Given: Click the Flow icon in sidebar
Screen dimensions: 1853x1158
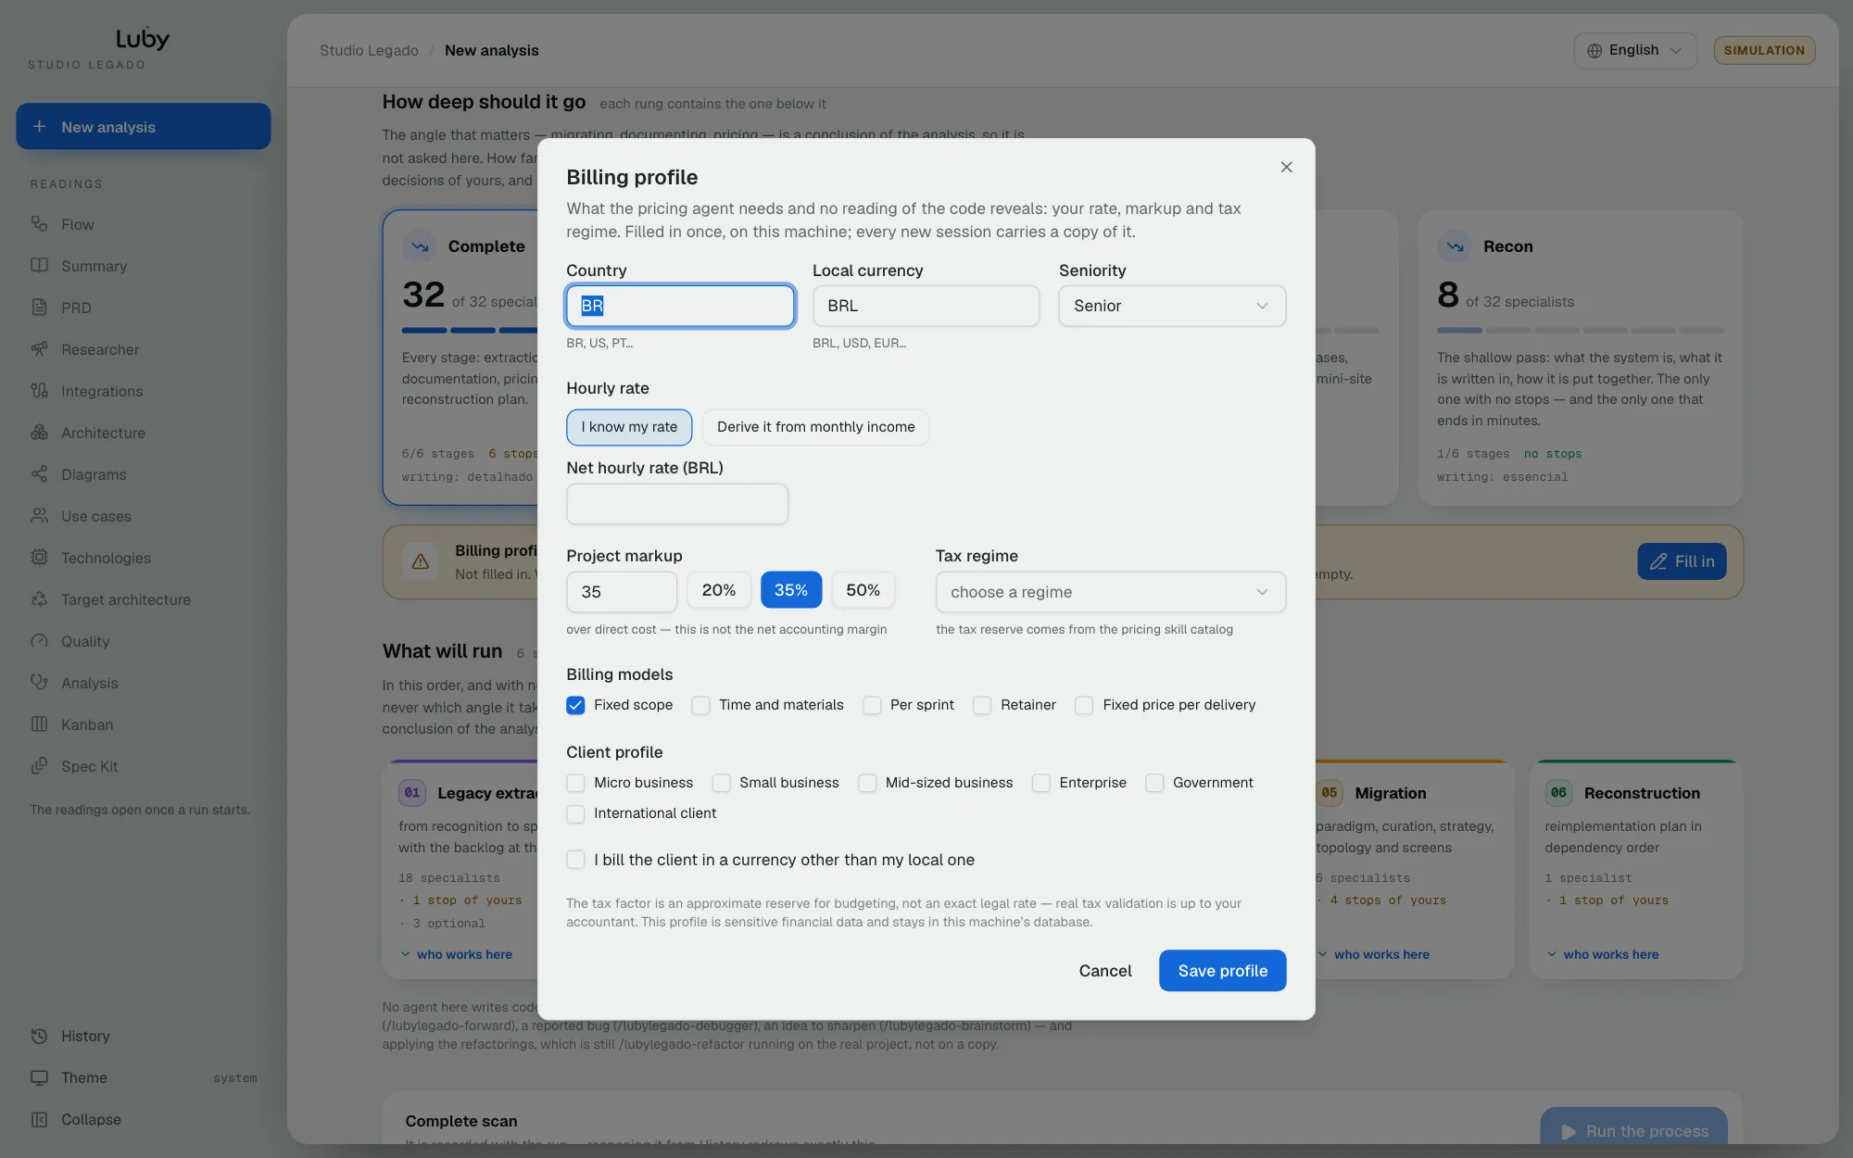Looking at the screenshot, I should (x=39, y=224).
